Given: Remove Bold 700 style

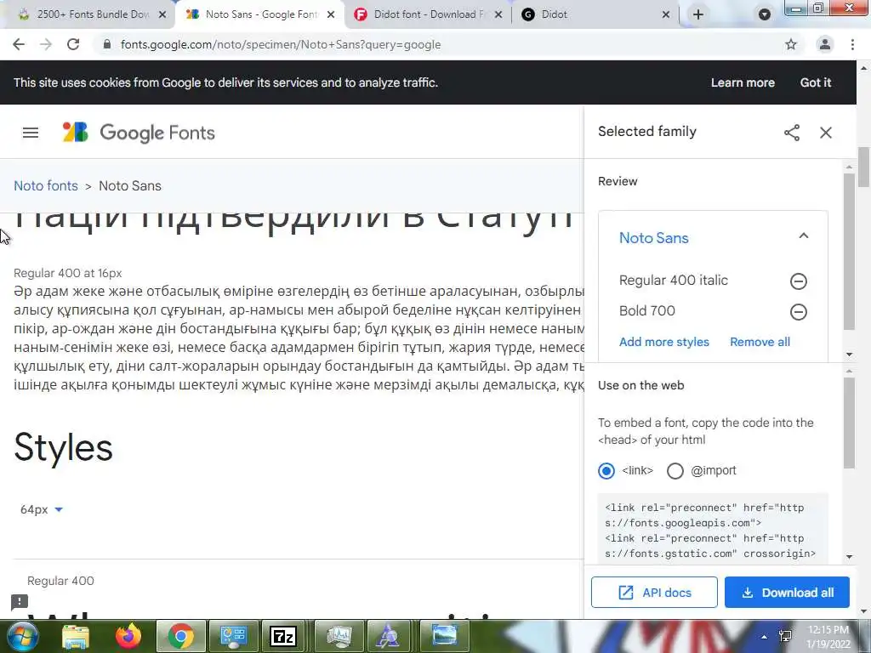Looking at the screenshot, I should coord(798,312).
